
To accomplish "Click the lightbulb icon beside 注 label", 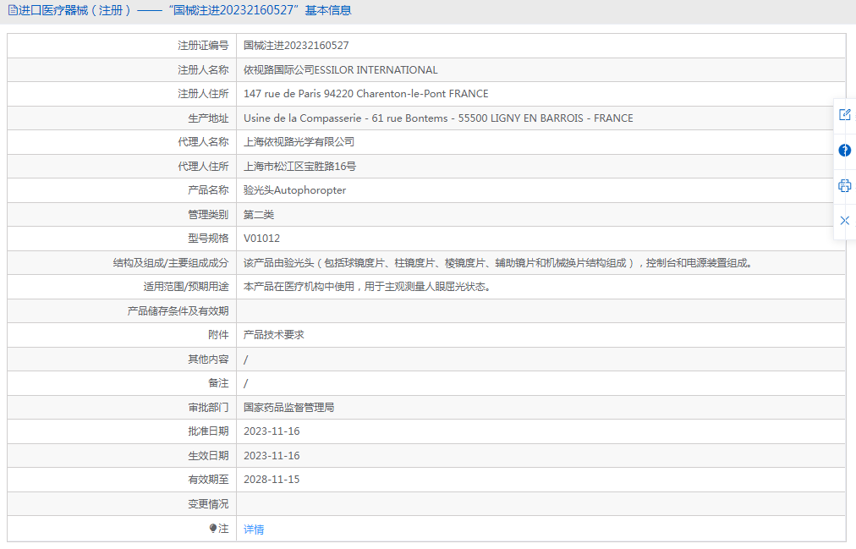I will tap(213, 528).
